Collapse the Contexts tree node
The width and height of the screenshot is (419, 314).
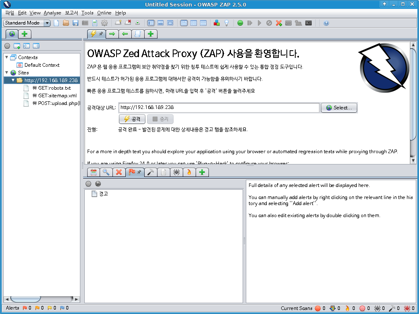coord(7,57)
